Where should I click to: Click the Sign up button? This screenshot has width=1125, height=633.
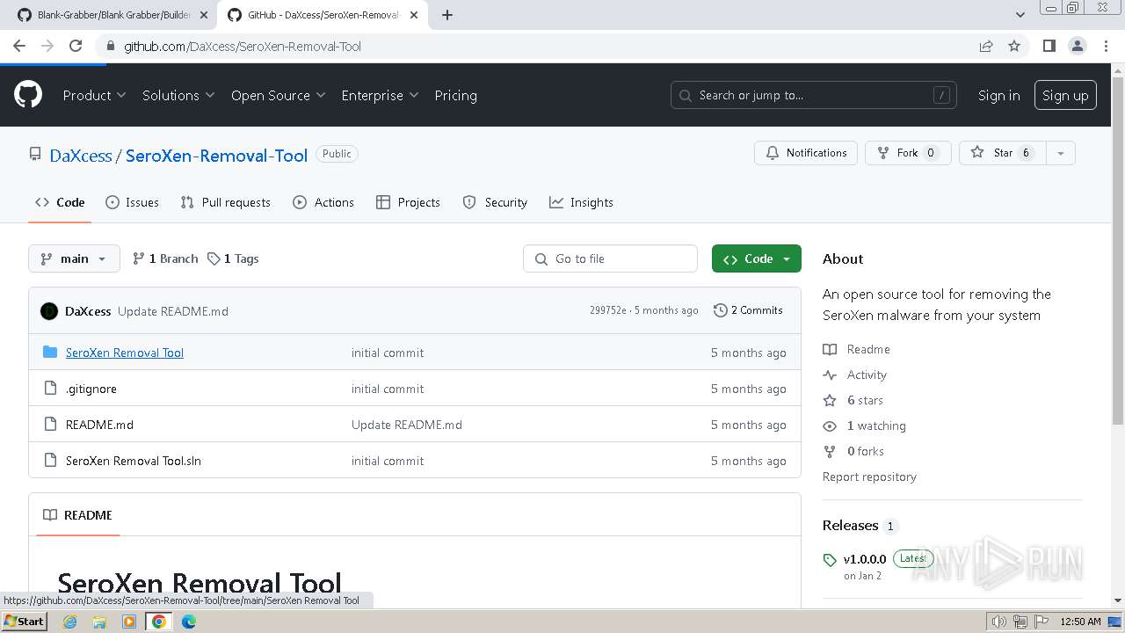[1065, 95]
